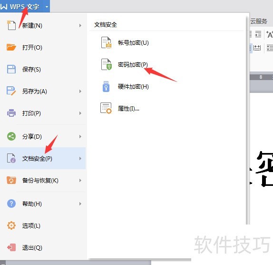Click the green Share icon
This screenshot has width=273, height=265.
[11, 136]
